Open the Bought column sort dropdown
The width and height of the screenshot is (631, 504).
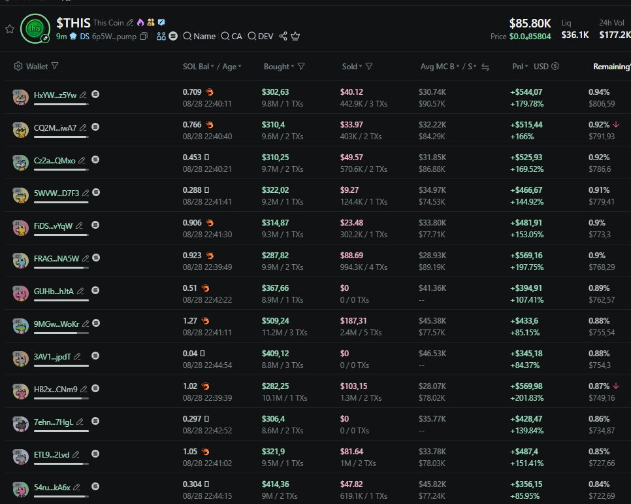(292, 67)
